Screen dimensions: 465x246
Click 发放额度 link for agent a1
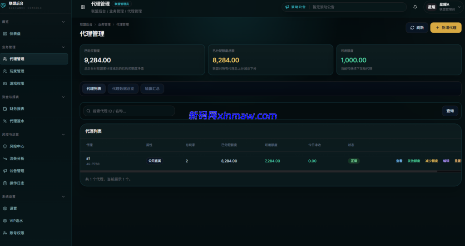(414, 161)
